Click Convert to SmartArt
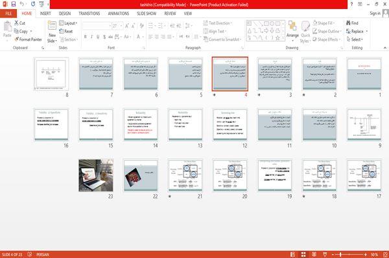The height and width of the screenshot is (258, 389). [222, 39]
